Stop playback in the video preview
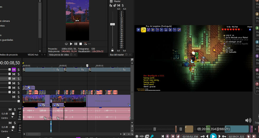The width and height of the screenshot is (259, 138). click(x=80, y=44)
